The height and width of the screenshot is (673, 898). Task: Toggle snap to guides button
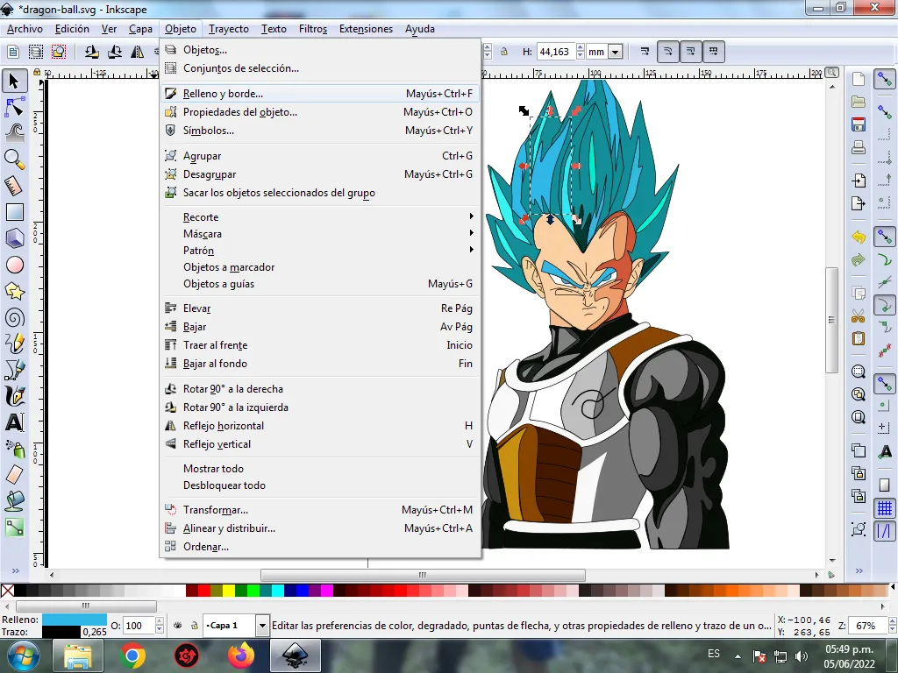pyautogui.click(x=885, y=531)
